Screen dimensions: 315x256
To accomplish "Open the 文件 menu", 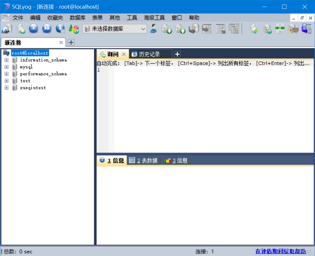I will (18, 18).
